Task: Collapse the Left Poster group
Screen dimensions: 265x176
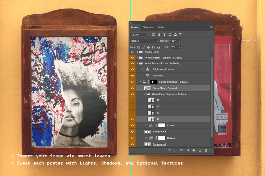Action: (x=137, y=63)
